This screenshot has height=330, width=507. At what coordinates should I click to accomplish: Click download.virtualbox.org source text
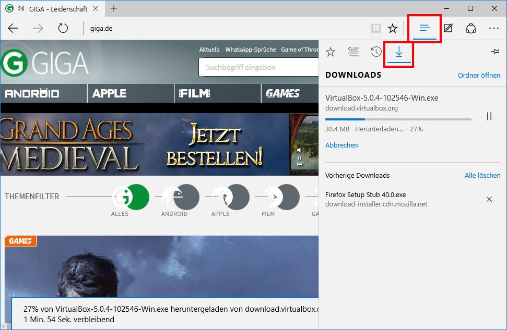(x=361, y=108)
